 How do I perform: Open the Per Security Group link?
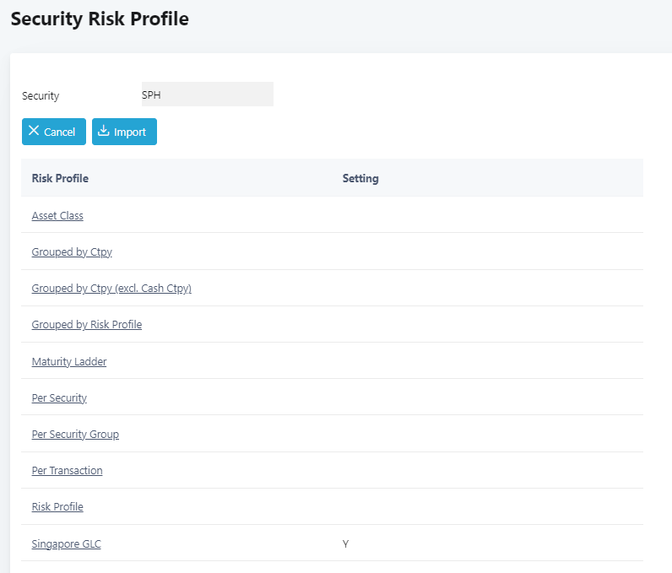pos(75,435)
